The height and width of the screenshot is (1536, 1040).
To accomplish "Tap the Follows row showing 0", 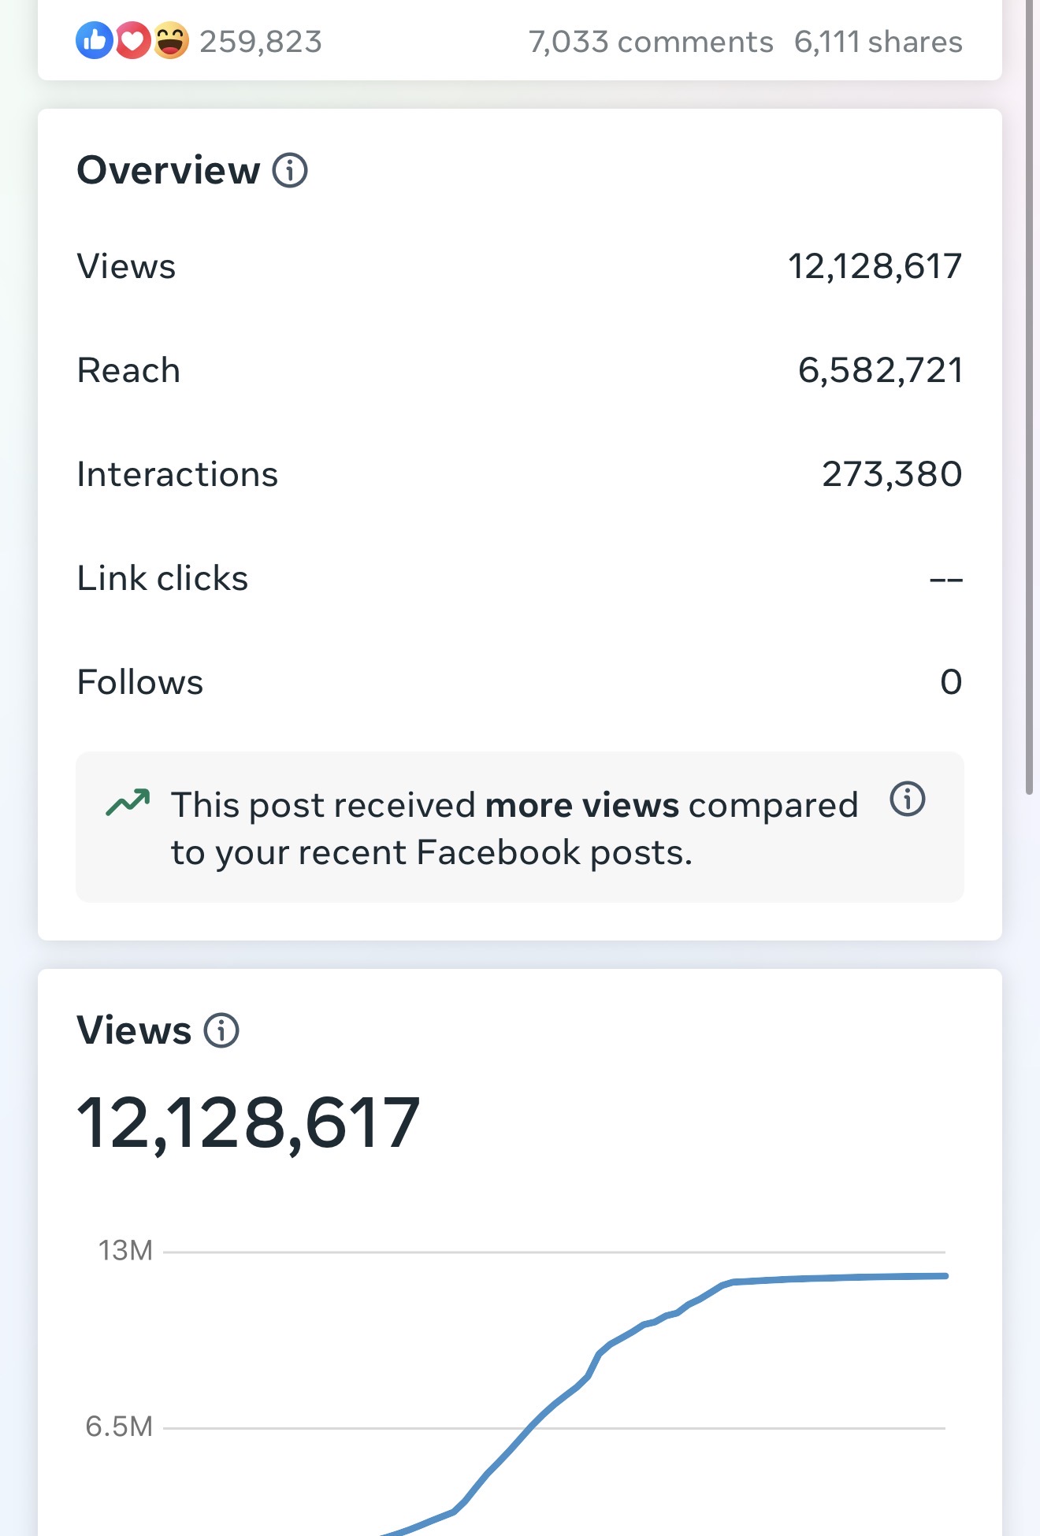I will point(519,682).
